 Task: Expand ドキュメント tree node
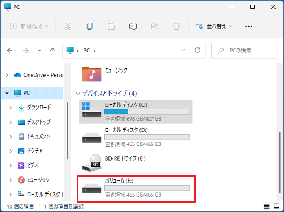pyautogui.click(x=11, y=136)
